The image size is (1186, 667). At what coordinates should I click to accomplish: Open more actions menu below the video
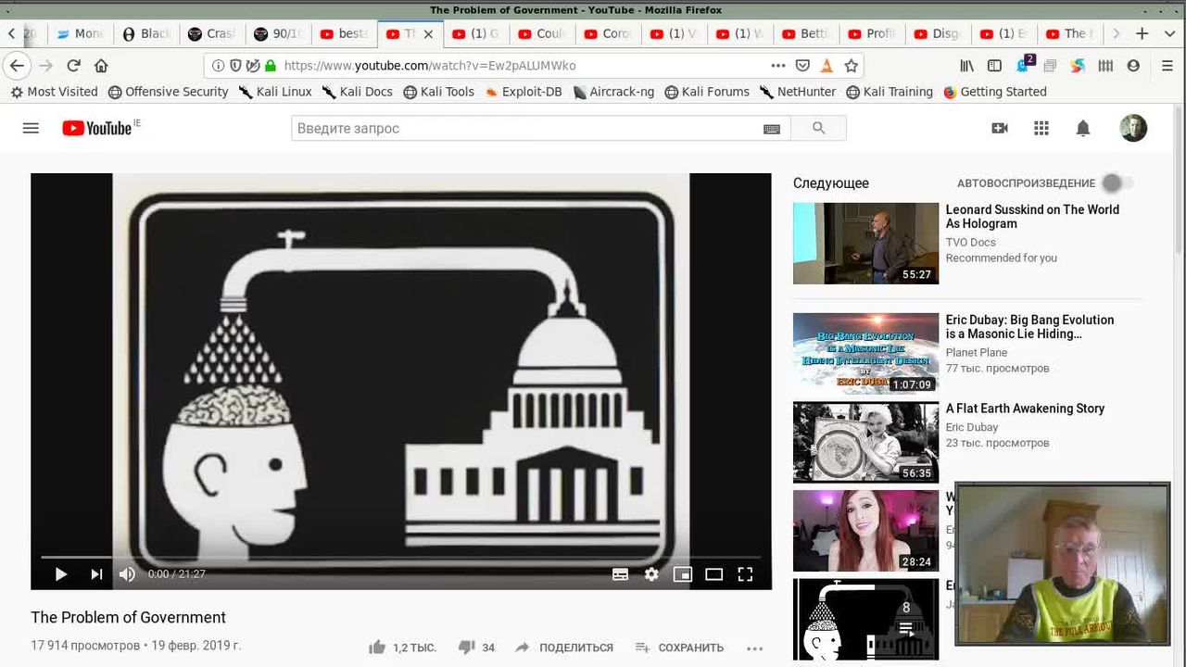pyautogui.click(x=754, y=648)
